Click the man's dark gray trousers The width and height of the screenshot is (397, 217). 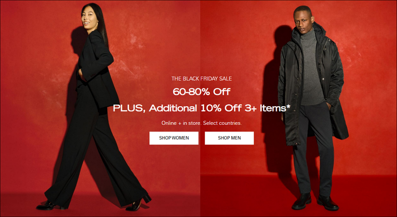[x=312, y=150]
